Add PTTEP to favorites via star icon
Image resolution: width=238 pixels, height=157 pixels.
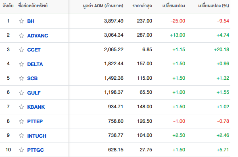[21, 122]
